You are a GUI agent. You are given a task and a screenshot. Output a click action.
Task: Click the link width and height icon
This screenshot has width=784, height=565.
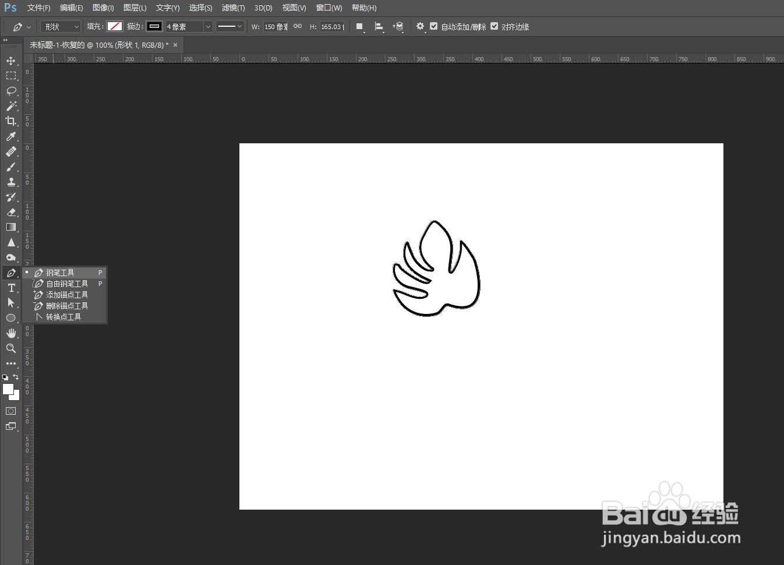(x=298, y=26)
